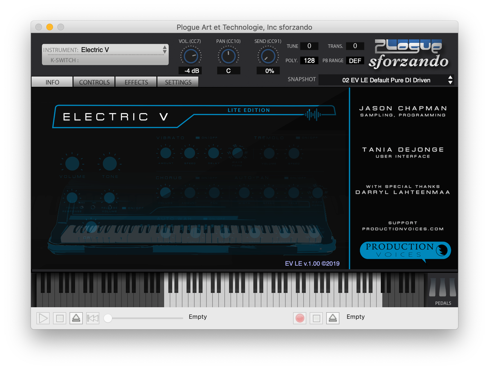Click the Snapshot up arrow
Viewport: 489px width, 370px height.
[x=450, y=77]
